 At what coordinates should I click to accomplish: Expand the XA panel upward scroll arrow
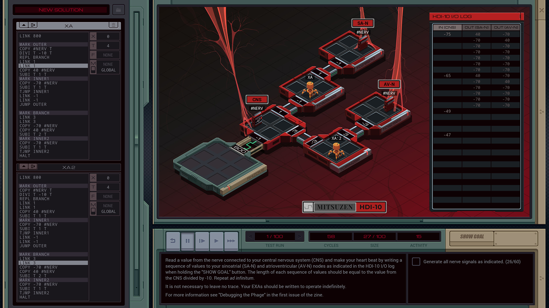[23, 25]
